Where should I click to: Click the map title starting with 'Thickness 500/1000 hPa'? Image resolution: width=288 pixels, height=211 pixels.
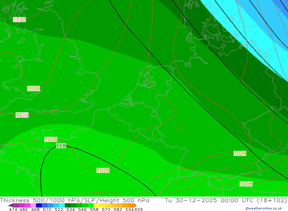pos(75,200)
